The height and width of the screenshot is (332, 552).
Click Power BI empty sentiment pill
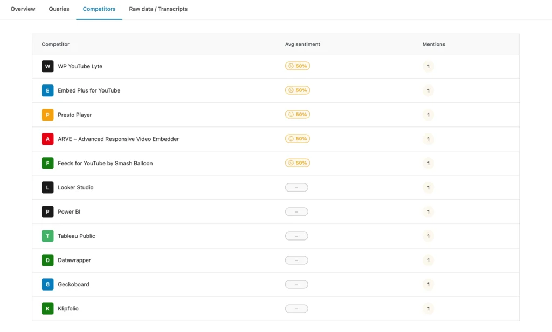[x=297, y=212]
